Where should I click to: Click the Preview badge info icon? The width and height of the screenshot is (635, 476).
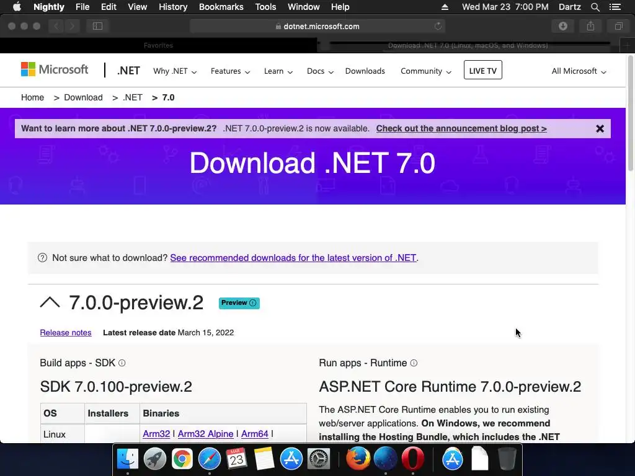point(253,302)
